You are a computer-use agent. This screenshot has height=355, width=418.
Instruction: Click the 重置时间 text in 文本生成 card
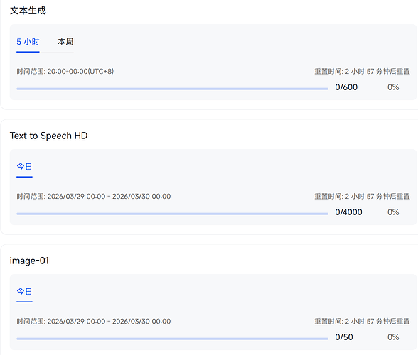pos(362,72)
